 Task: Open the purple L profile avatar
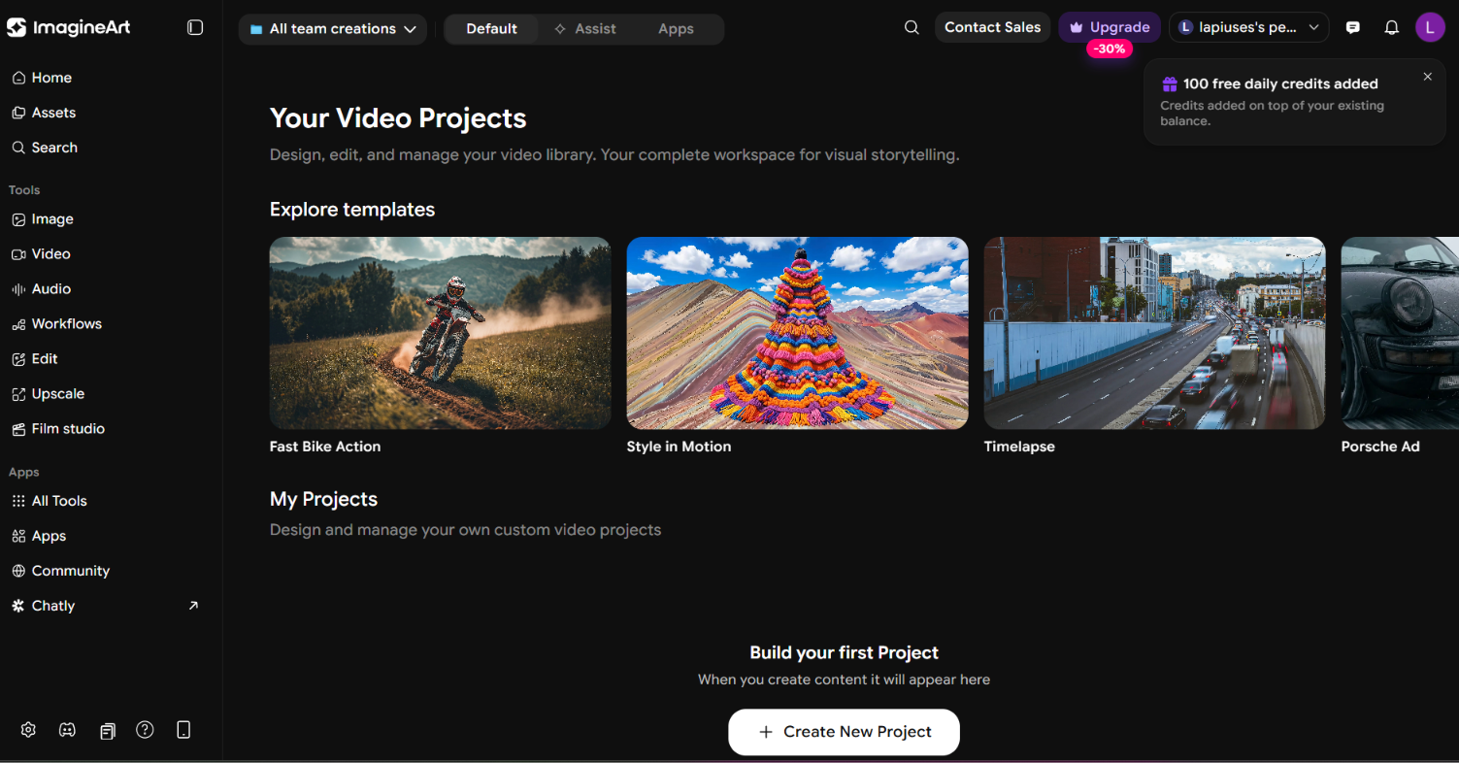point(1430,27)
